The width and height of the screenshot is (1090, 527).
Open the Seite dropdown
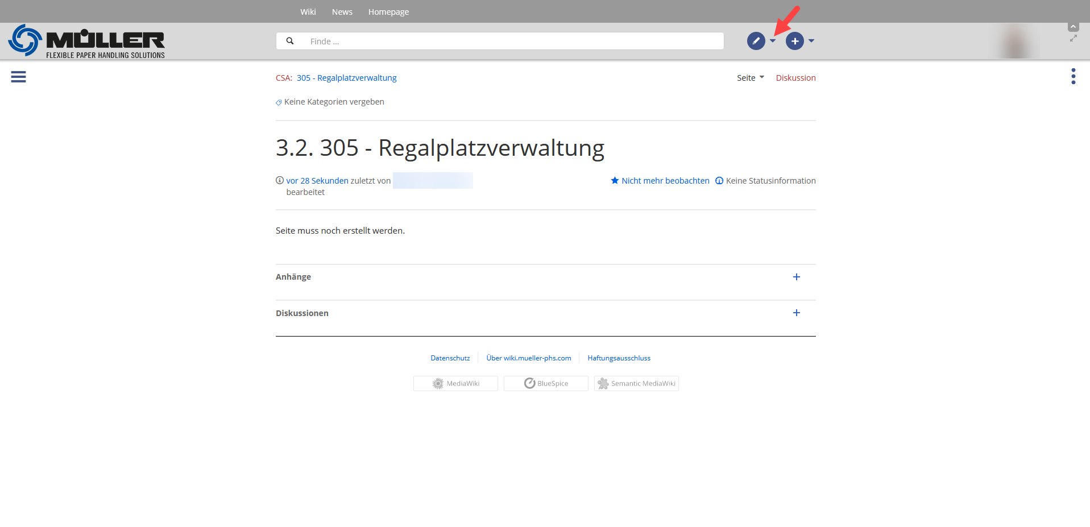(750, 78)
